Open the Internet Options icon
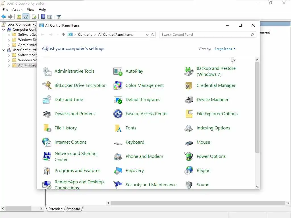Viewport: 291px width, 218px height. 47,142
